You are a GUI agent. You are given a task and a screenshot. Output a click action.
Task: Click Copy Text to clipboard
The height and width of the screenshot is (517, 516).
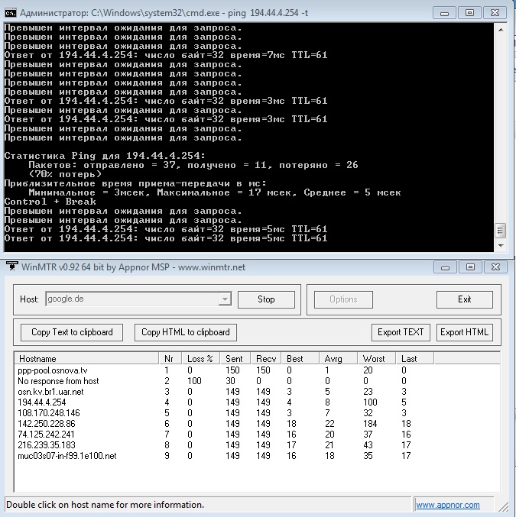(72, 332)
